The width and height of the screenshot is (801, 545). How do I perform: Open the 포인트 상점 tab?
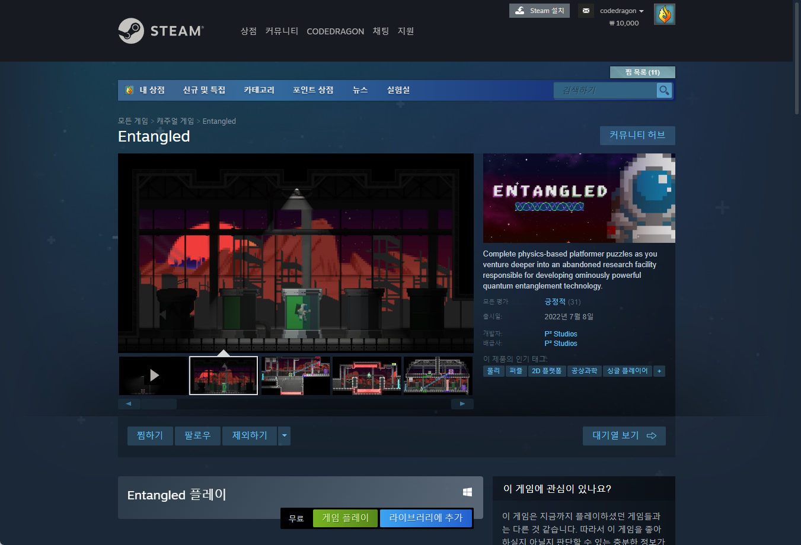pos(313,90)
